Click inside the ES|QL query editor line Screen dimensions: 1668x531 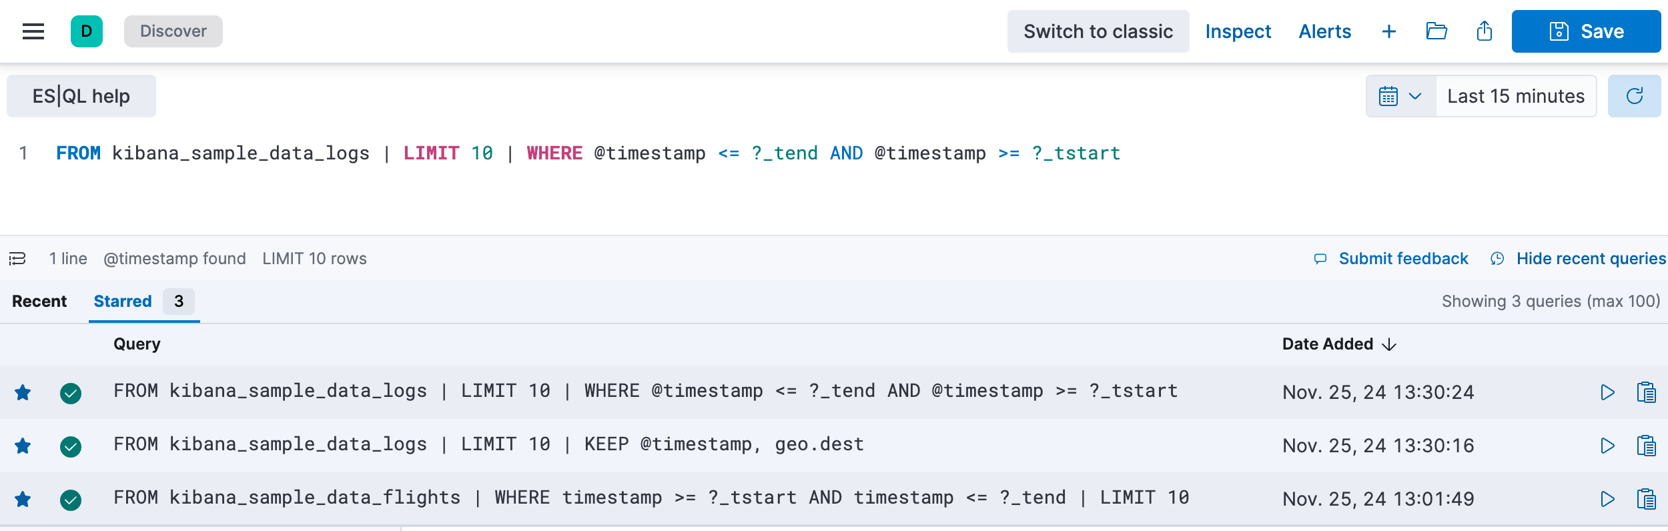click(587, 153)
